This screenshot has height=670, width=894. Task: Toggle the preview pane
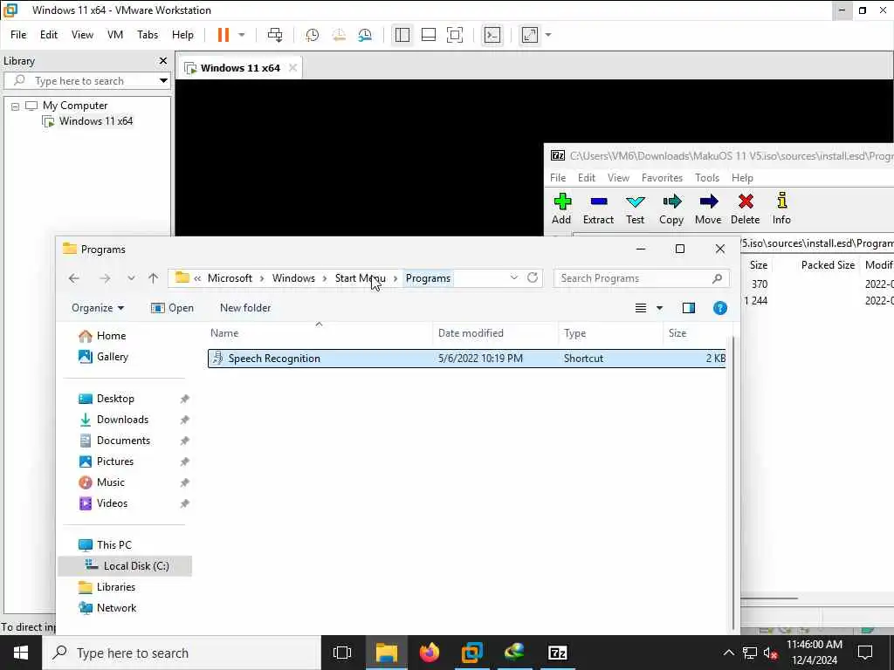coord(689,308)
